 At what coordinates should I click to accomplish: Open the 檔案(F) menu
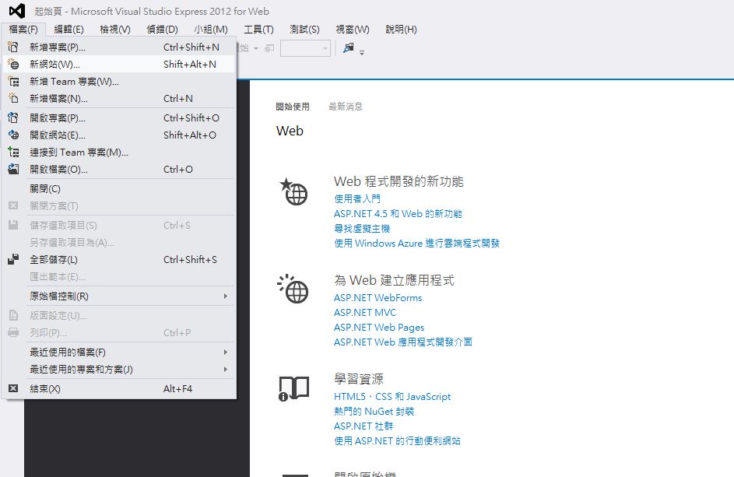click(23, 29)
